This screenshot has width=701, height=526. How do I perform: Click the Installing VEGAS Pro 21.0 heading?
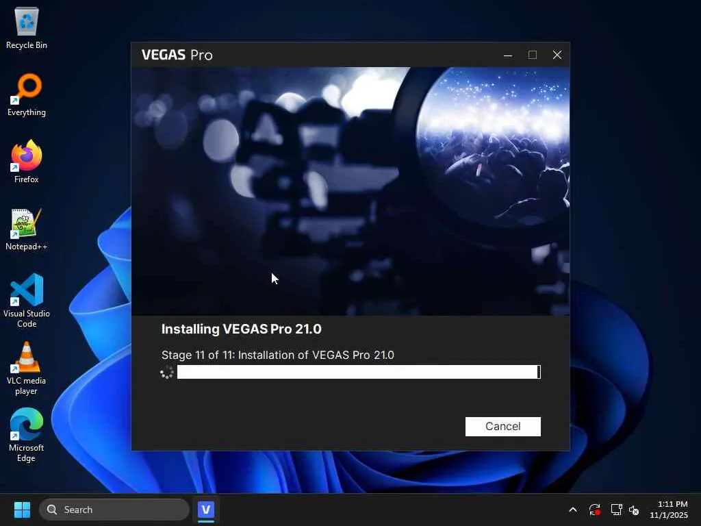click(x=242, y=329)
